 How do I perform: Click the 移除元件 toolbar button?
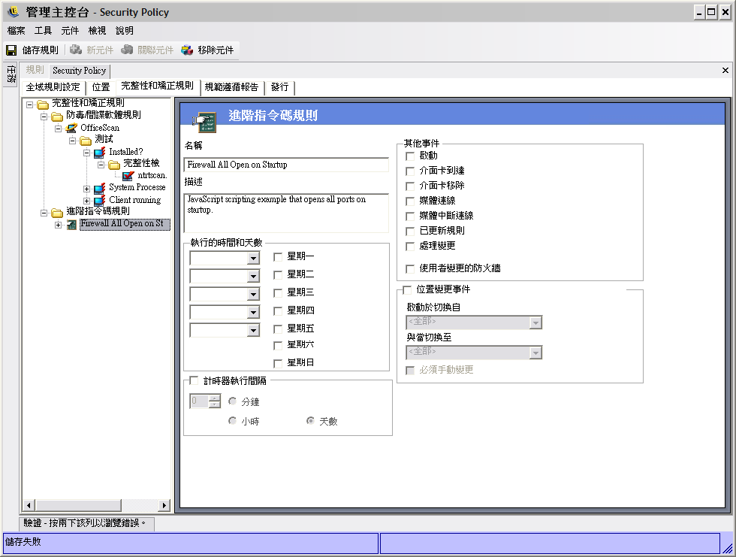pos(208,50)
